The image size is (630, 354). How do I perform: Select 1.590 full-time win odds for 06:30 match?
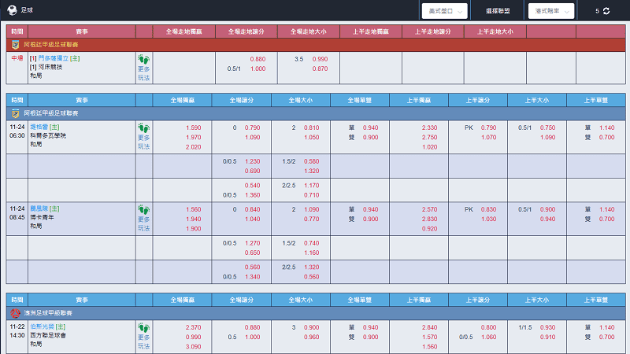click(x=193, y=127)
